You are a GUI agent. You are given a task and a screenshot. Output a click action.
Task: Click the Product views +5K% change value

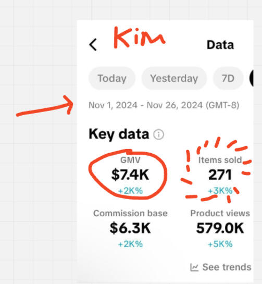coord(220,244)
